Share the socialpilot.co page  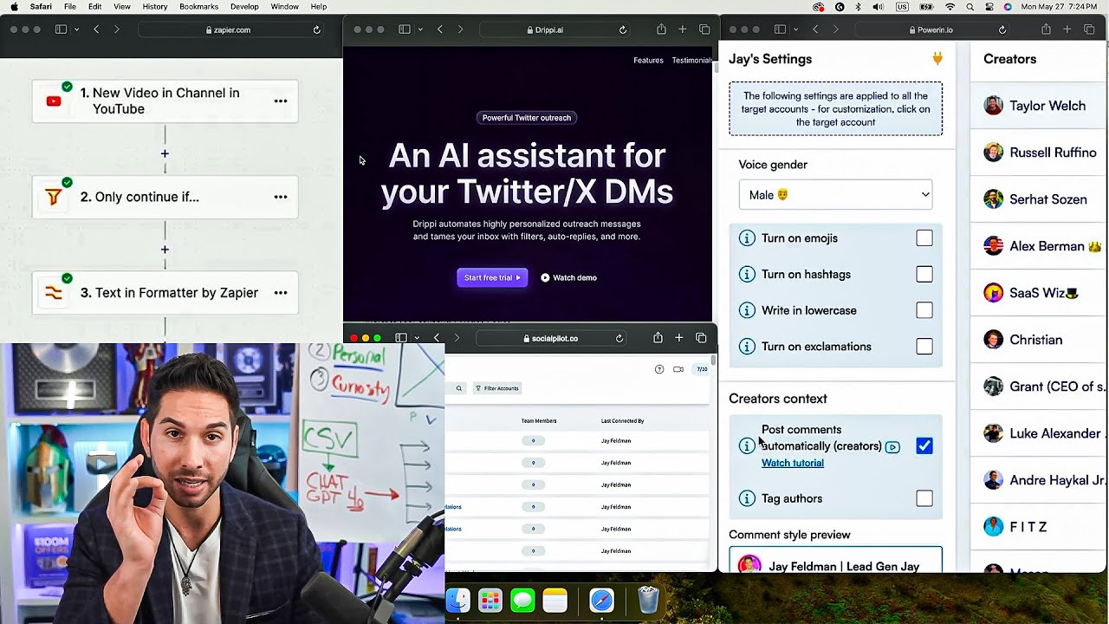pos(658,338)
